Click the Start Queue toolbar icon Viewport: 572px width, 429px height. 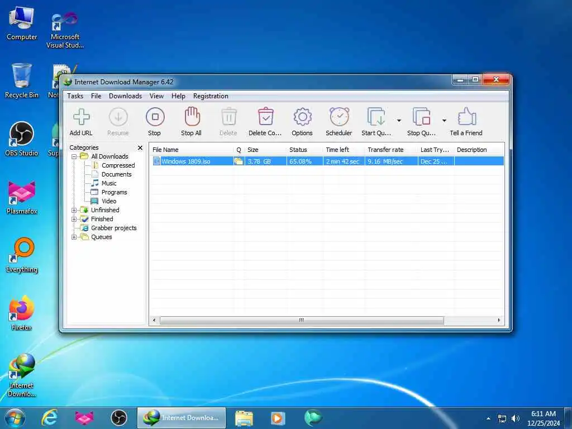376,117
